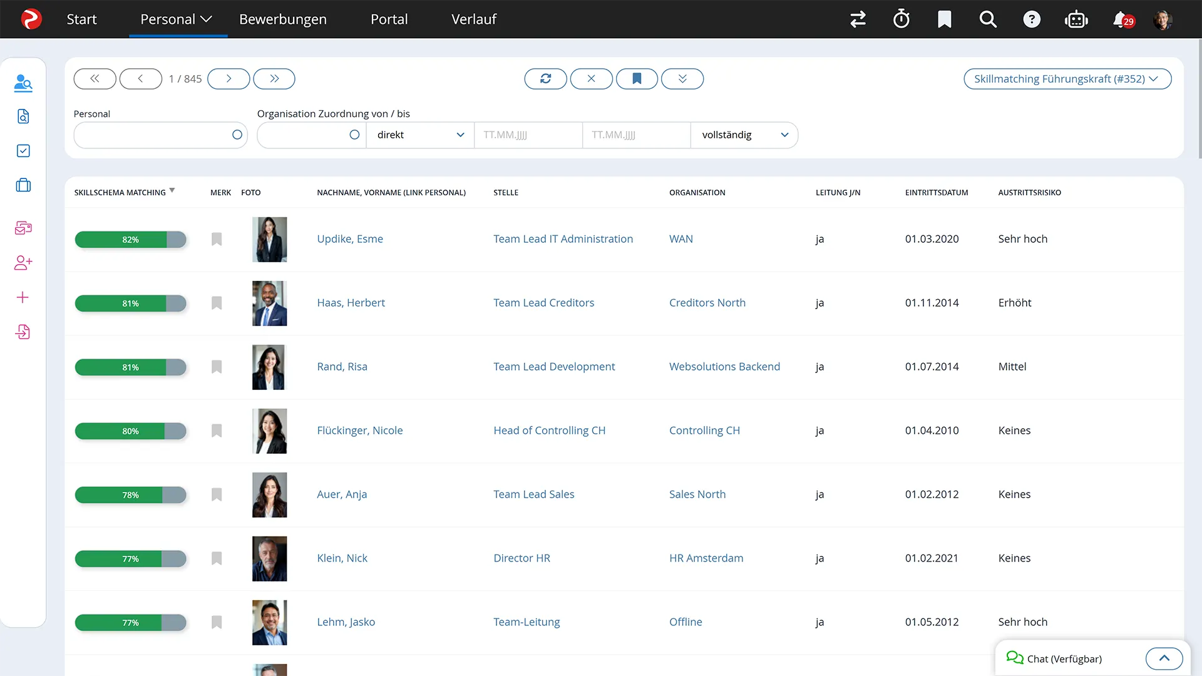Bookmark the row for Haas, Herbert
The width and height of the screenshot is (1202, 676).
coord(217,303)
